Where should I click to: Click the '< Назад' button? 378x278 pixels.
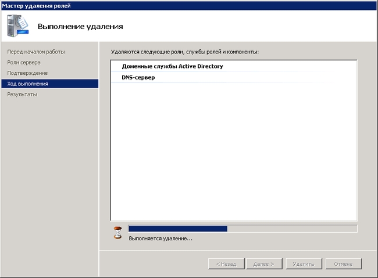(226, 264)
